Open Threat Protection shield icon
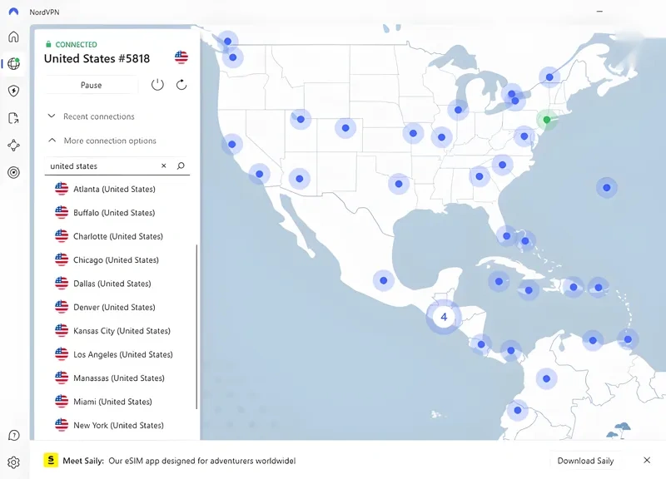The height and width of the screenshot is (479, 666). (13, 91)
